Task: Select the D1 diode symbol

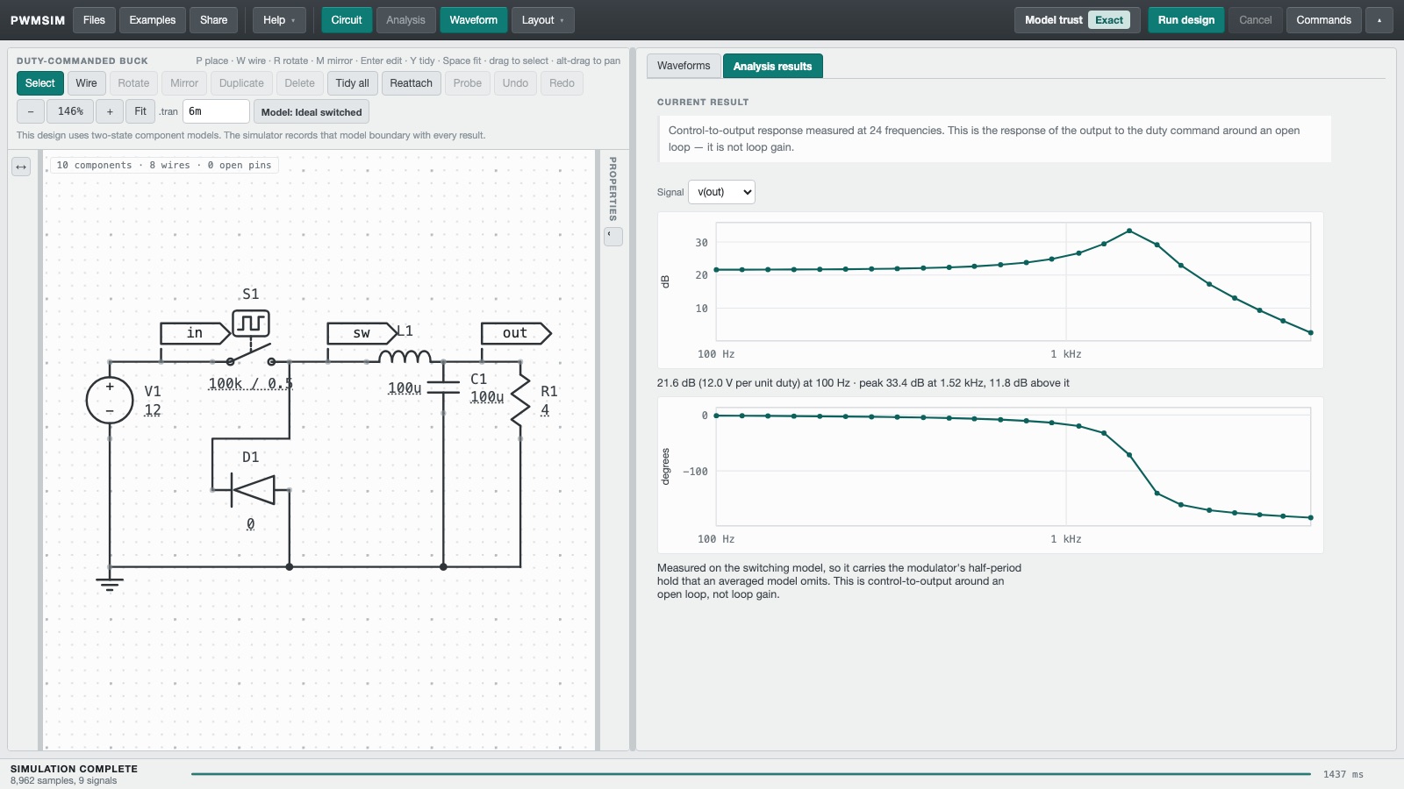Action: click(x=252, y=490)
